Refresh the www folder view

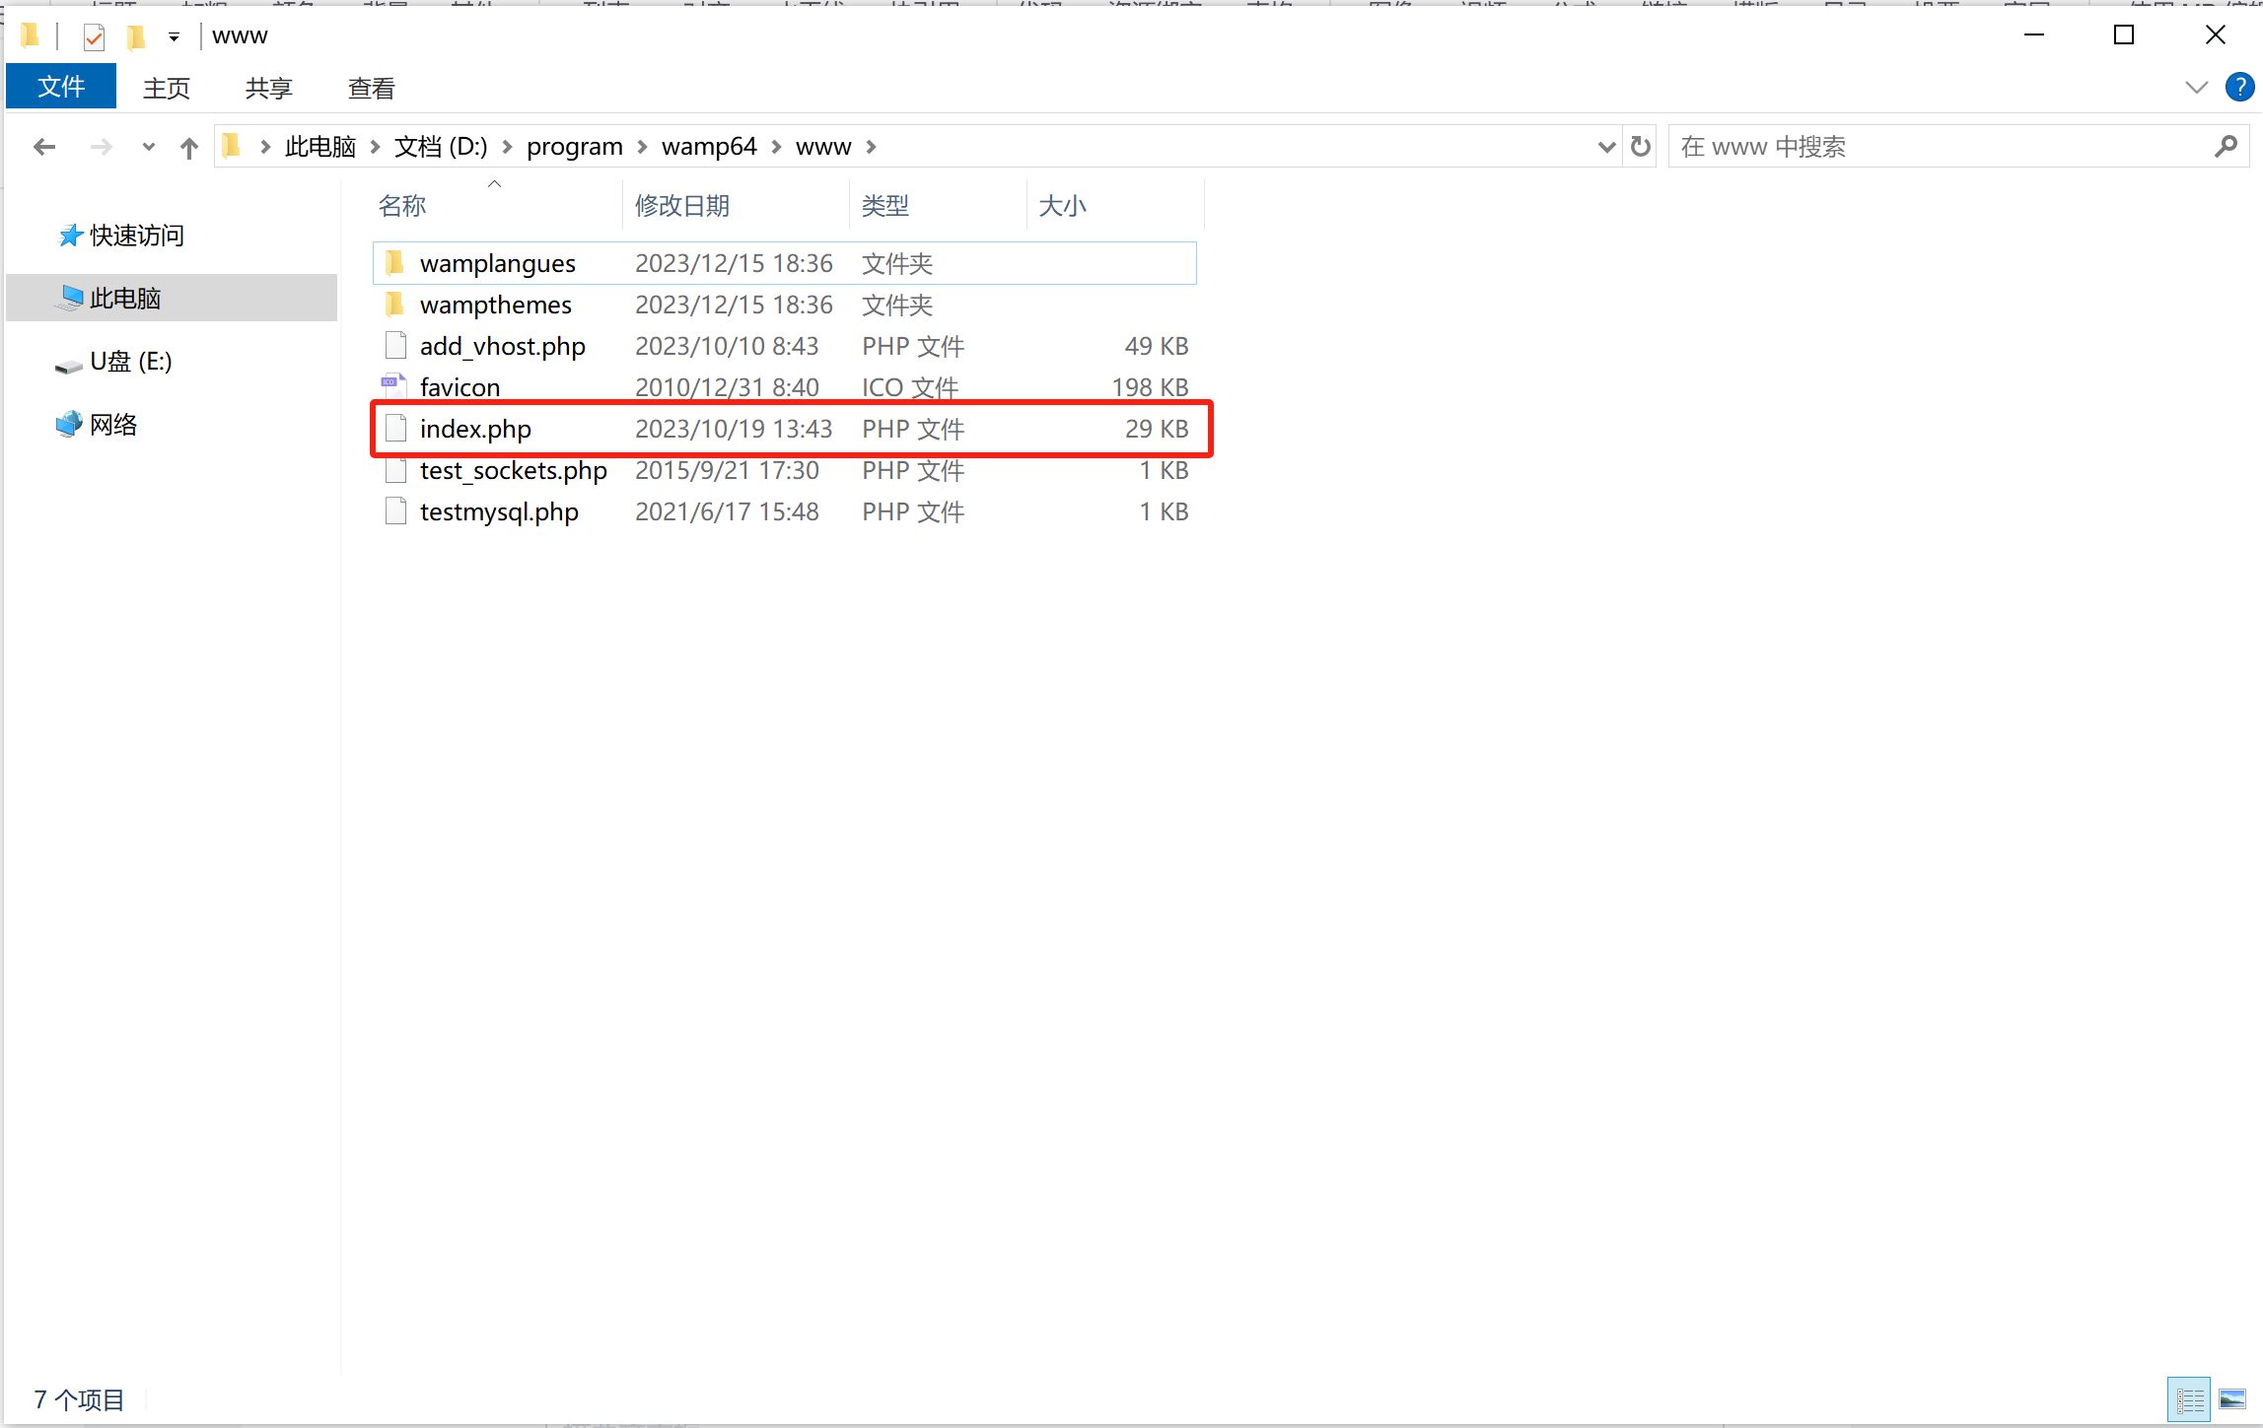click(1640, 147)
